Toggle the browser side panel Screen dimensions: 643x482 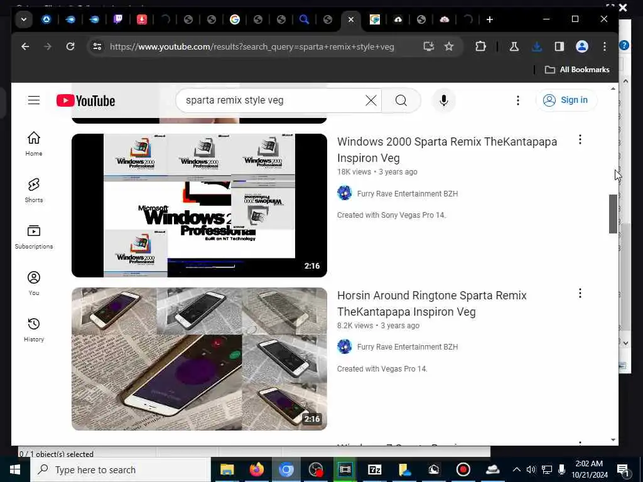[559, 46]
